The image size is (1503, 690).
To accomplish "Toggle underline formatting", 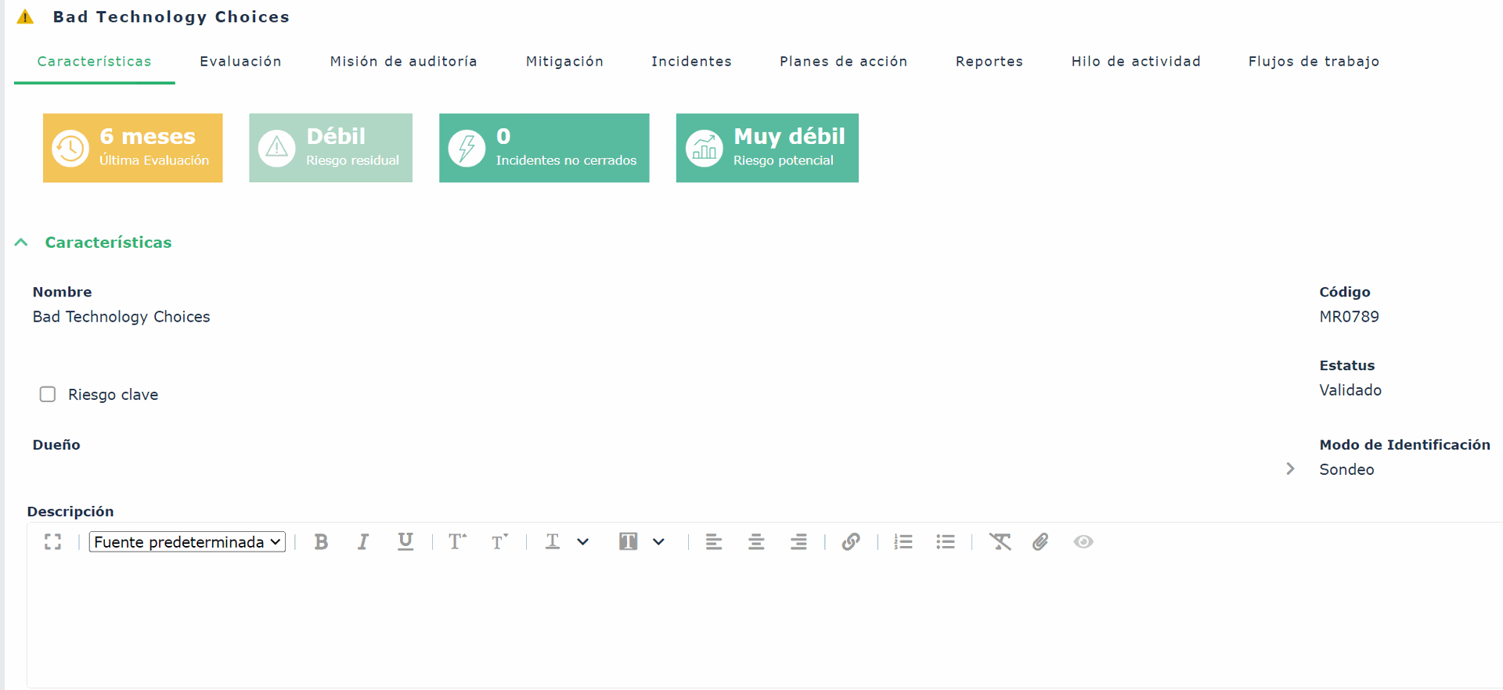I will [405, 541].
